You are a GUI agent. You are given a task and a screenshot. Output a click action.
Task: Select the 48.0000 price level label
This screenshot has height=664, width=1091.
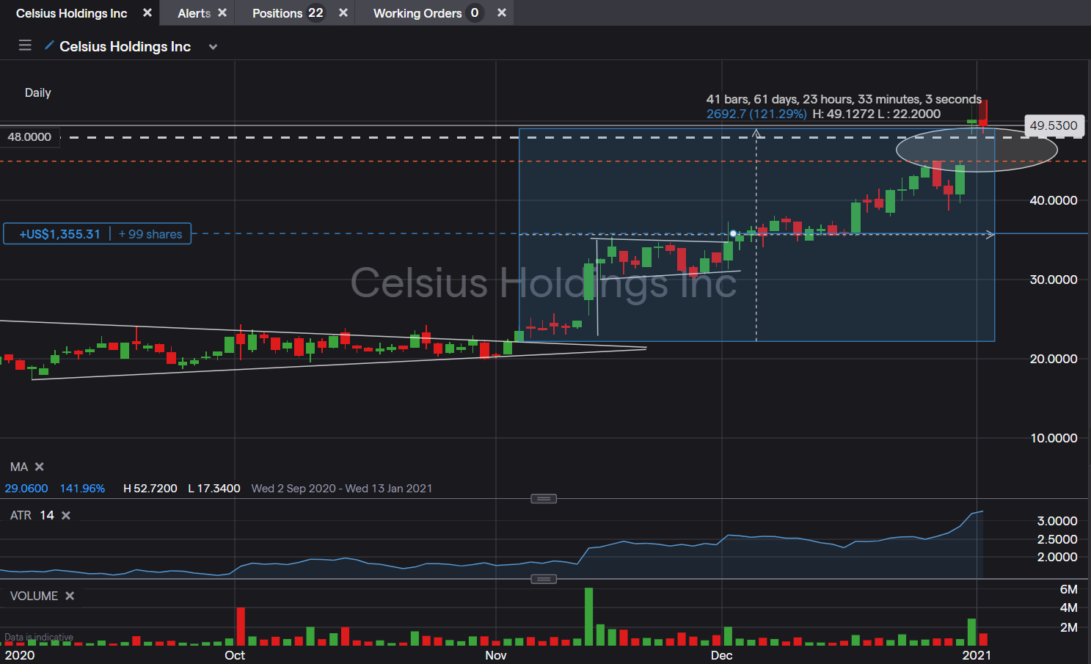pyautogui.click(x=30, y=136)
